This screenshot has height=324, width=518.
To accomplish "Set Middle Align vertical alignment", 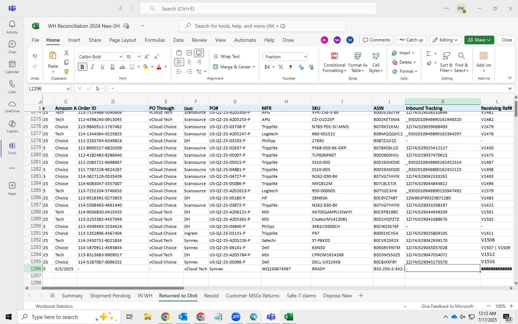I will 189,53.
